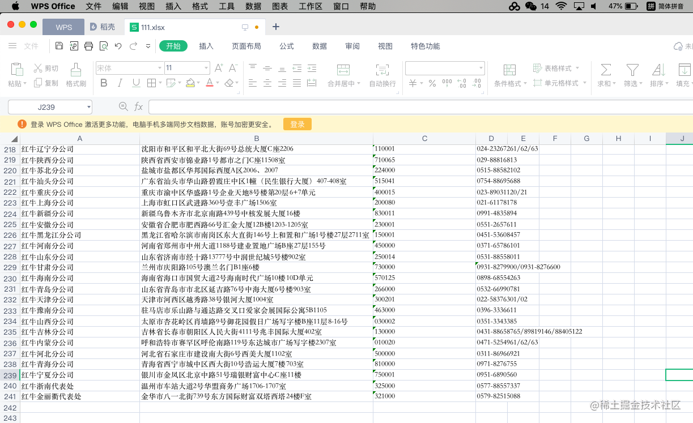
Task: Click the Select All corner triangle
Action: coord(14,139)
